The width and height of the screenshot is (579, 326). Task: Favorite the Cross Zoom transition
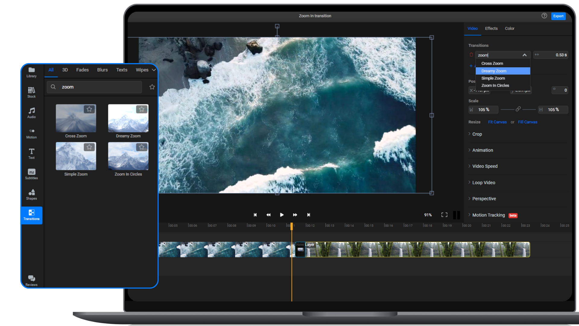coord(89,109)
